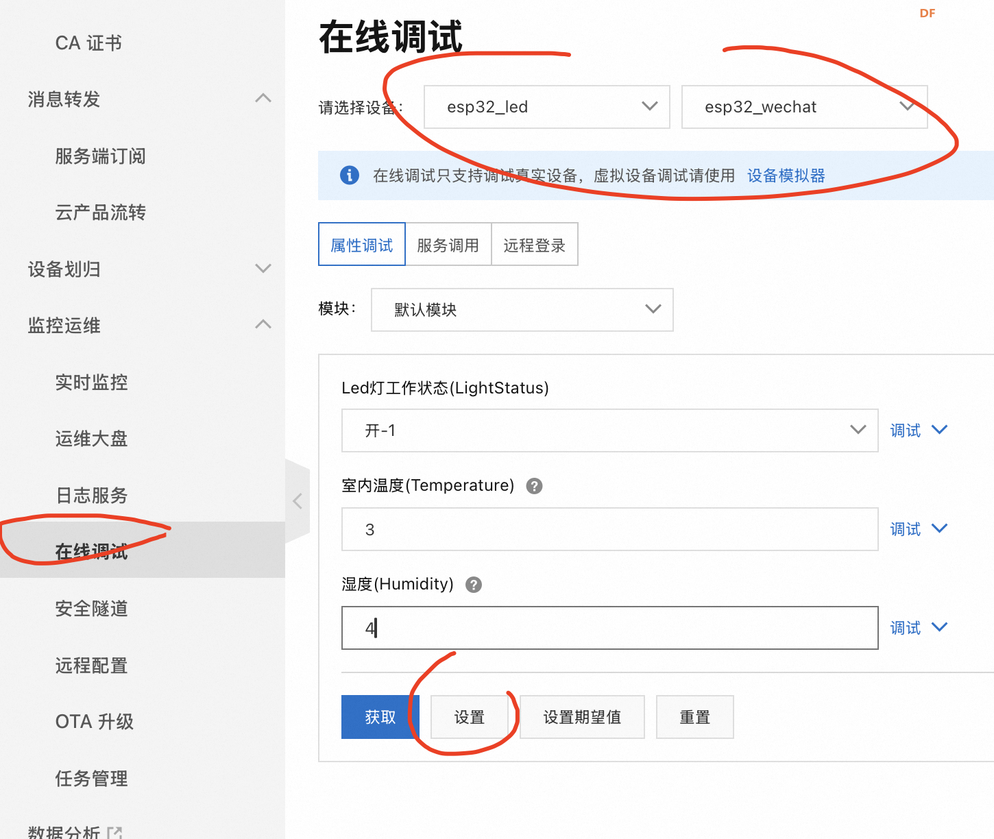Click the 重置 button
The height and width of the screenshot is (839, 994).
pyautogui.click(x=694, y=717)
